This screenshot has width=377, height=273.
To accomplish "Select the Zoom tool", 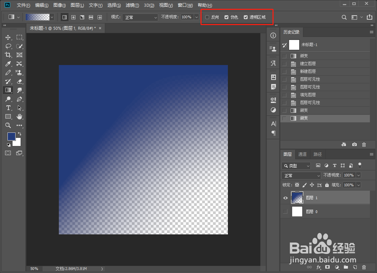I will coord(8,125).
